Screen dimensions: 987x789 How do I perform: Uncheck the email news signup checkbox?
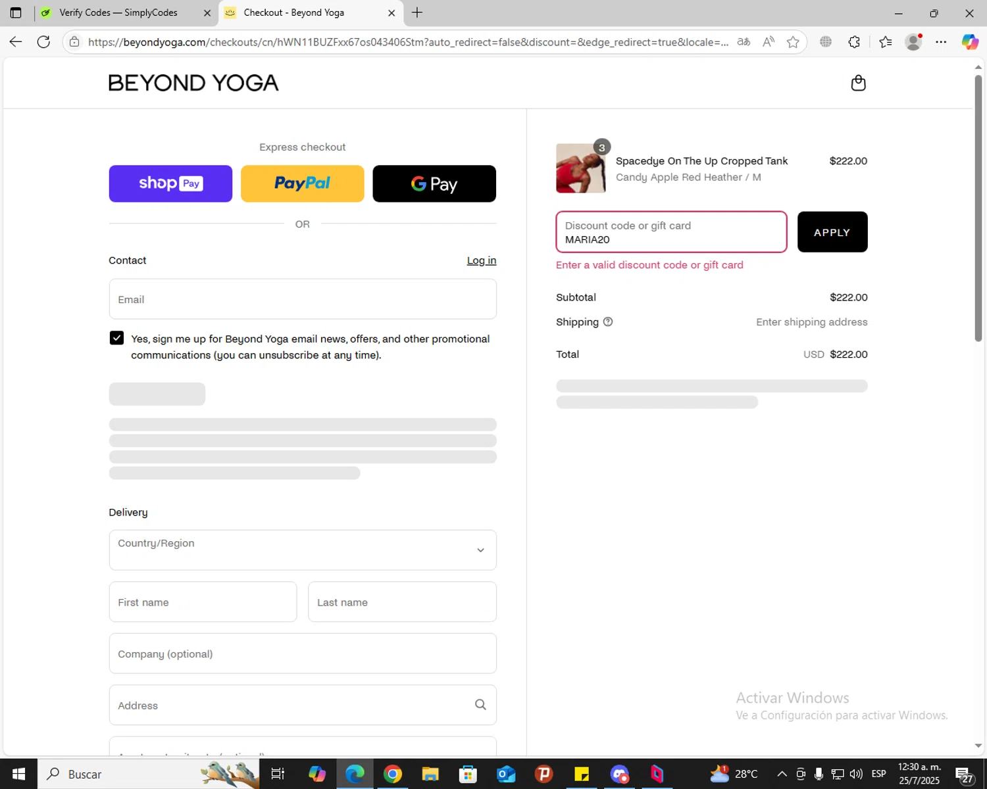[116, 338]
